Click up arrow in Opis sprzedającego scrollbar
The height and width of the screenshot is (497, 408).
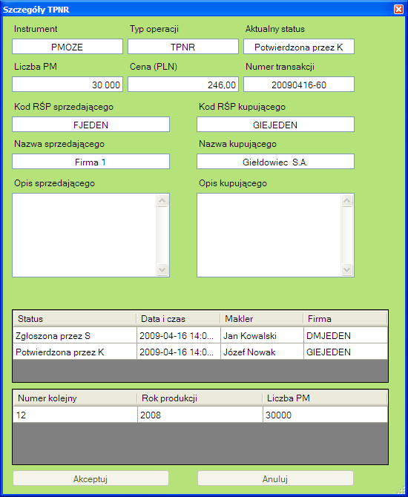tap(162, 200)
